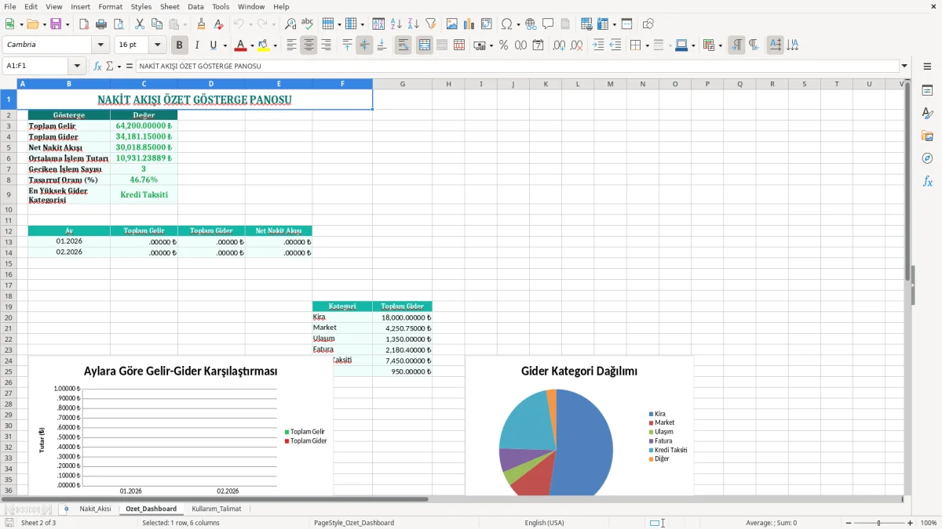
Task: Copy the selected cells
Action: coord(156,24)
